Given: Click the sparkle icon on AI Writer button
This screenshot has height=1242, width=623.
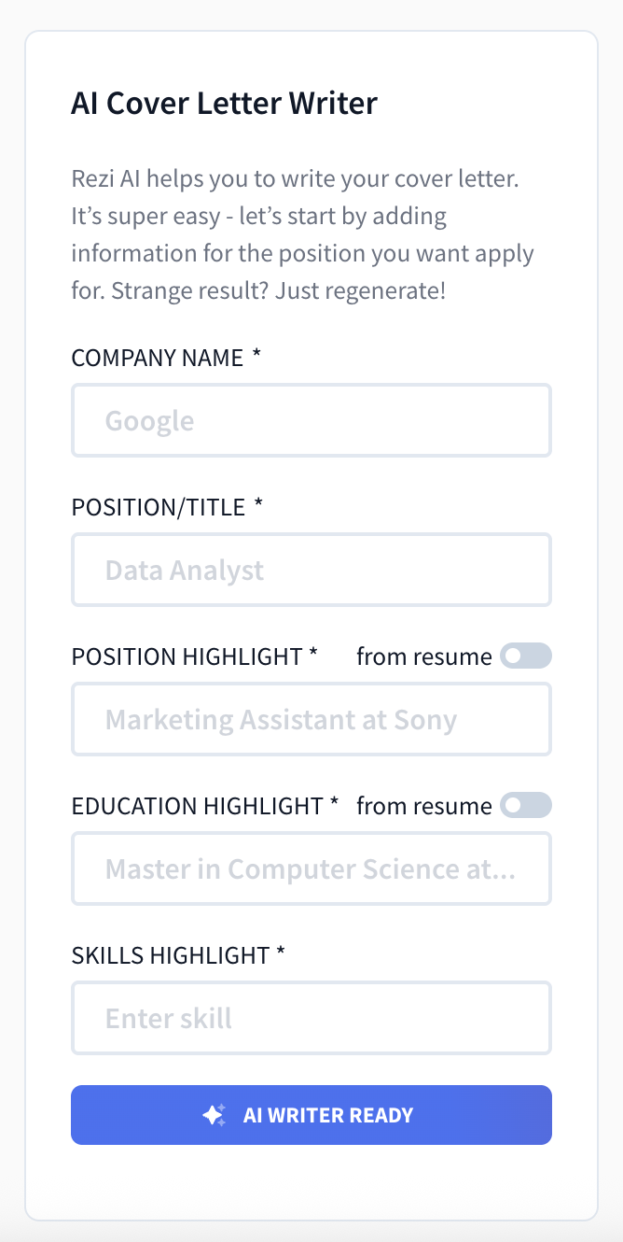Looking at the screenshot, I should pos(214,1114).
